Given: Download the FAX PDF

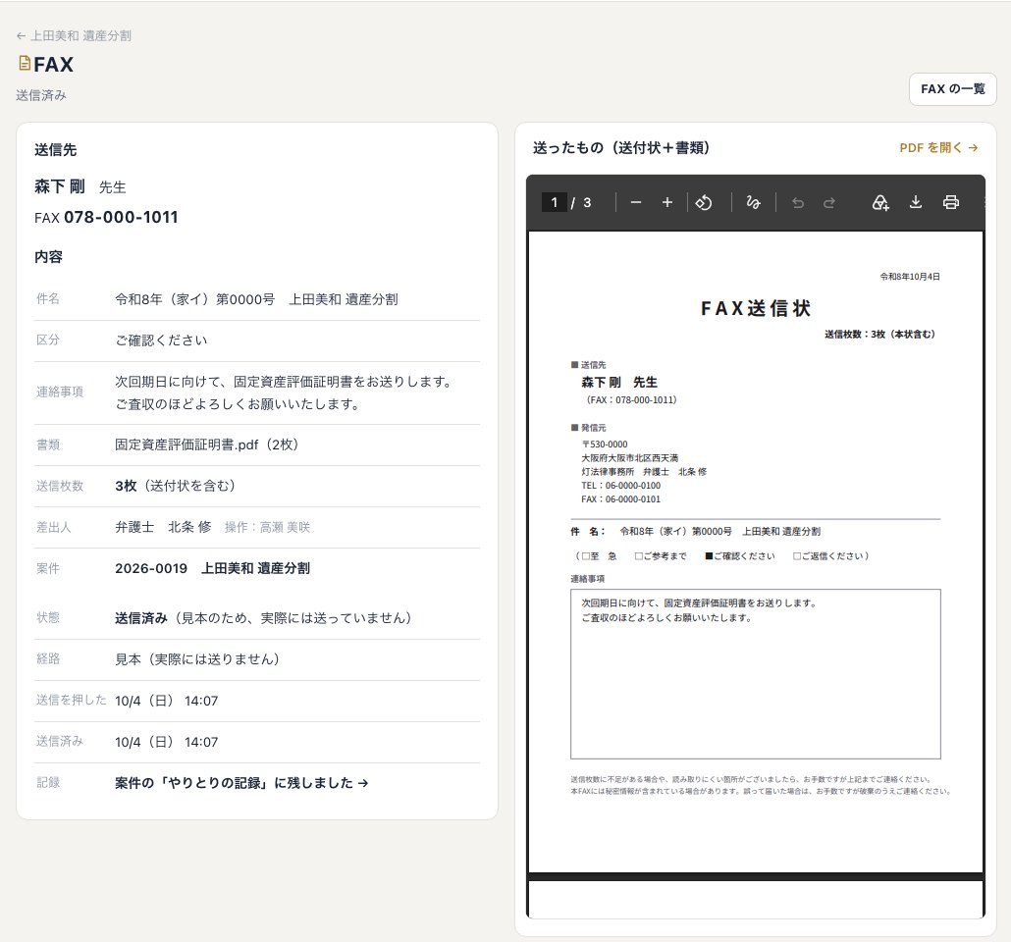Looking at the screenshot, I should [916, 202].
